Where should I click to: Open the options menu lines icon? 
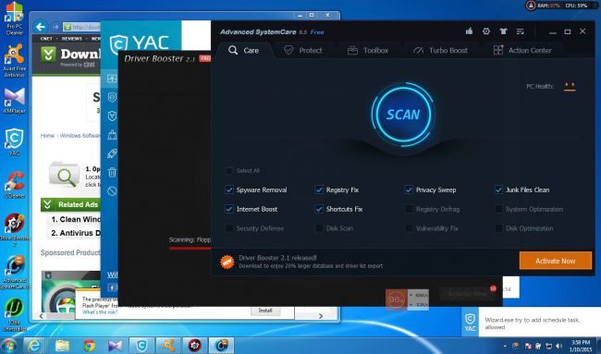(x=521, y=31)
